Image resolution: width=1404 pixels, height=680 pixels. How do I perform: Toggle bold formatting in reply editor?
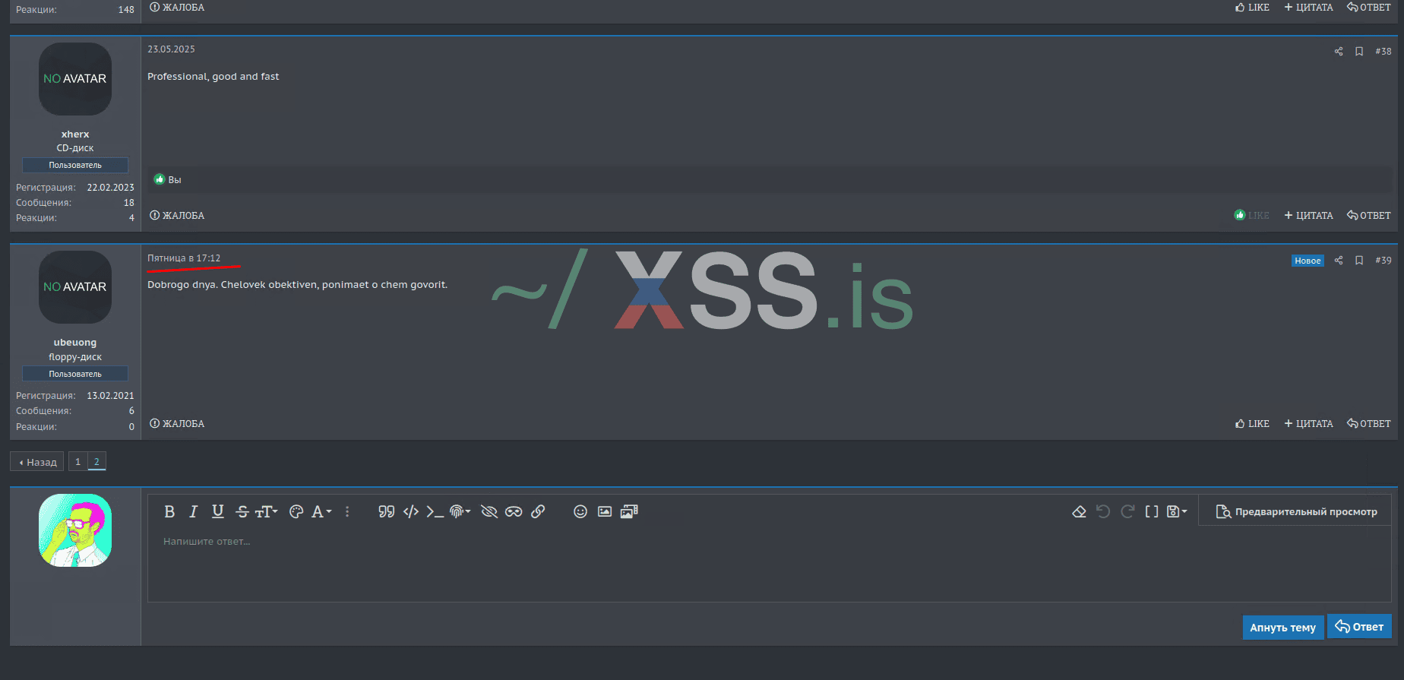tap(169, 512)
